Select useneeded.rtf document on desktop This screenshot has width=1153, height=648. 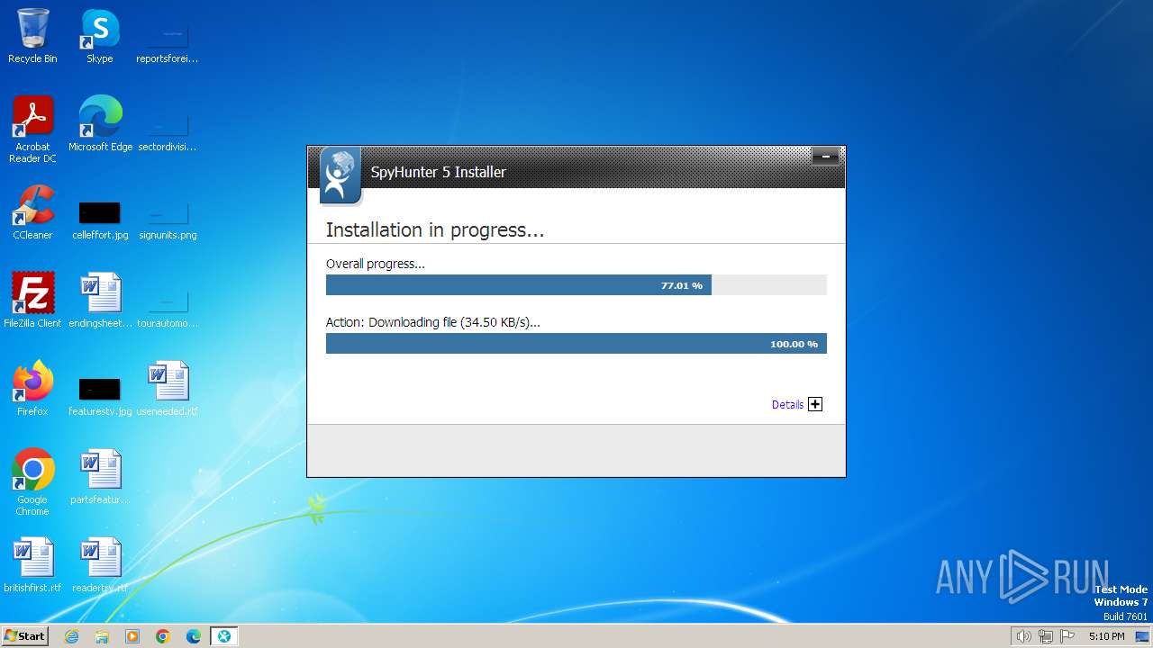coord(168,389)
